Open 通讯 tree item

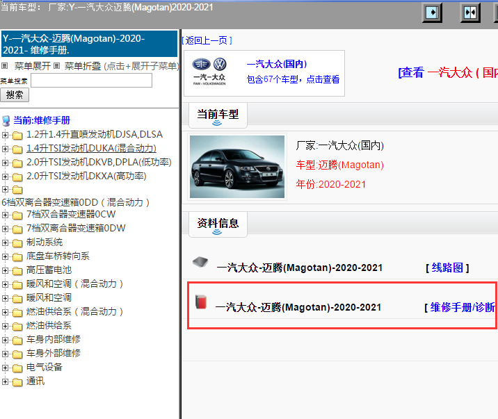click(35, 381)
